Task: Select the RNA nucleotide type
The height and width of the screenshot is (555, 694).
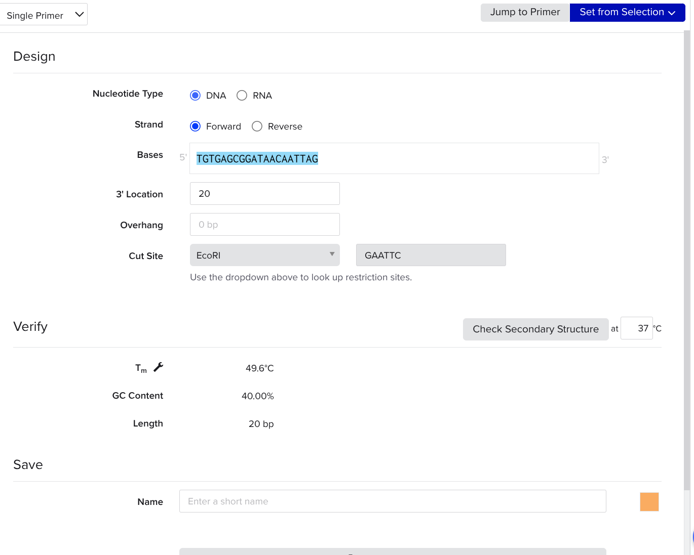Action: pyautogui.click(x=242, y=96)
